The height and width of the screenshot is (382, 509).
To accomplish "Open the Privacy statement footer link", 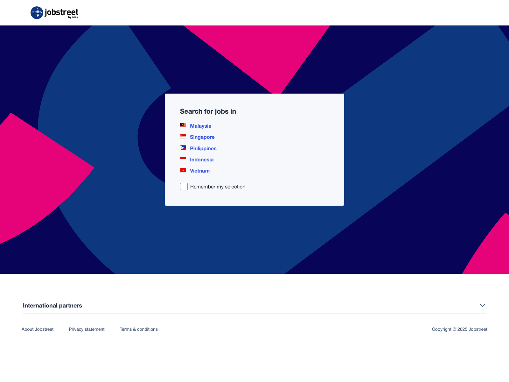I will [x=87, y=329].
